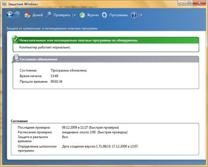Expand the Проверить scan options arrow
The image size is (208, 167).
pyautogui.click(x=75, y=15)
